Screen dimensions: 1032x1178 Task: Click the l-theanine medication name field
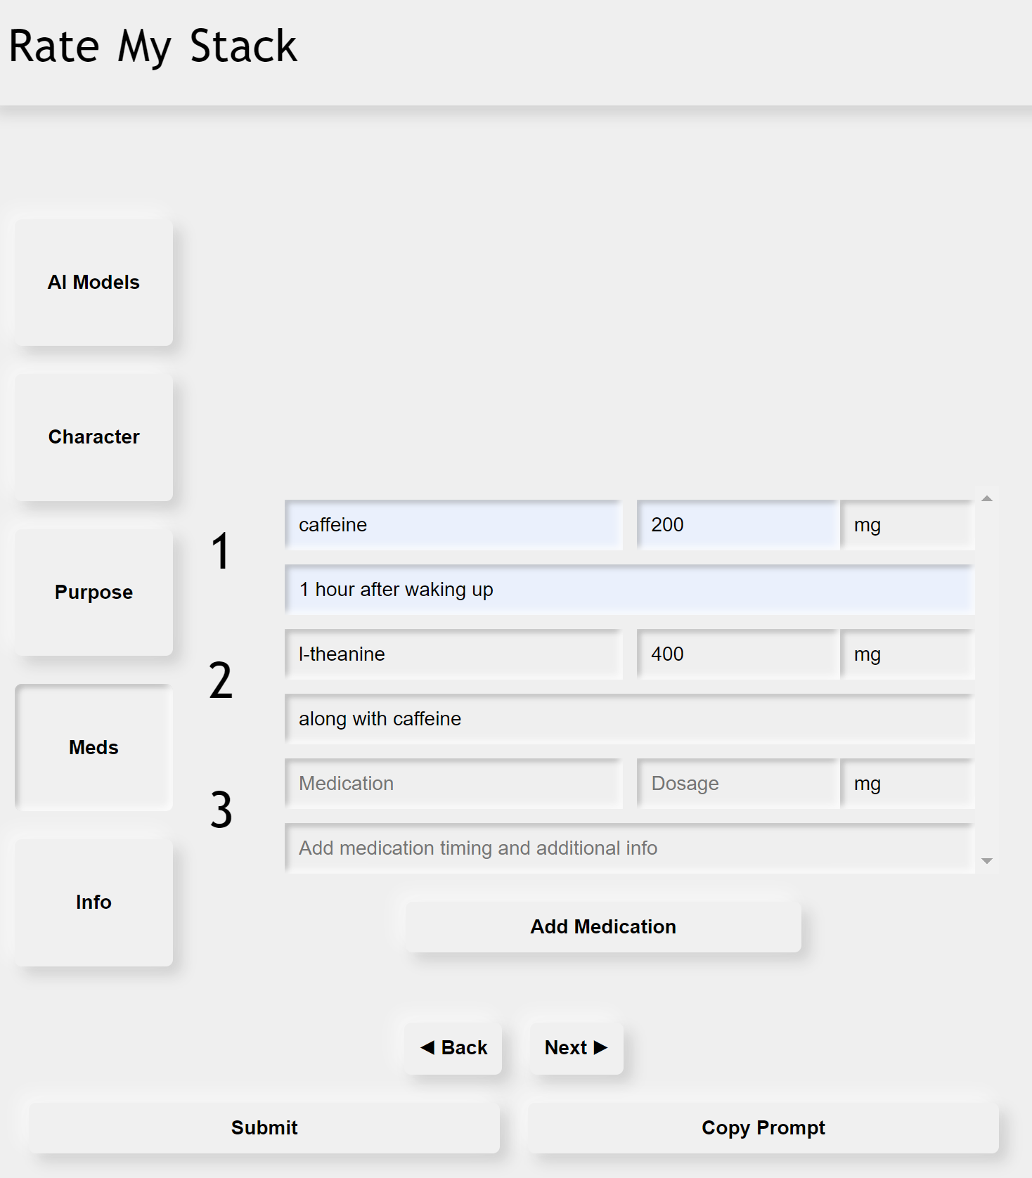[453, 654]
